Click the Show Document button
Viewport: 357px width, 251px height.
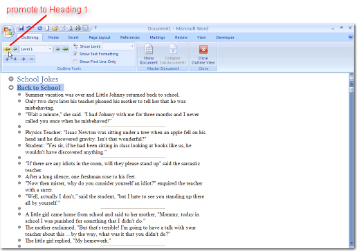click(x=149, y=55)
